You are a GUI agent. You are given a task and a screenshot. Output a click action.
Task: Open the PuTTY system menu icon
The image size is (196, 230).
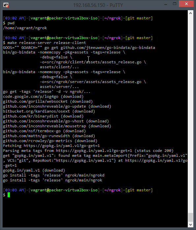6,5
